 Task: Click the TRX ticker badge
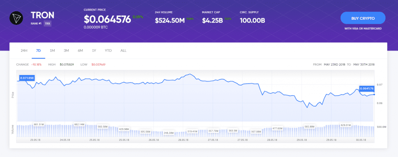(x=47, y=24)
